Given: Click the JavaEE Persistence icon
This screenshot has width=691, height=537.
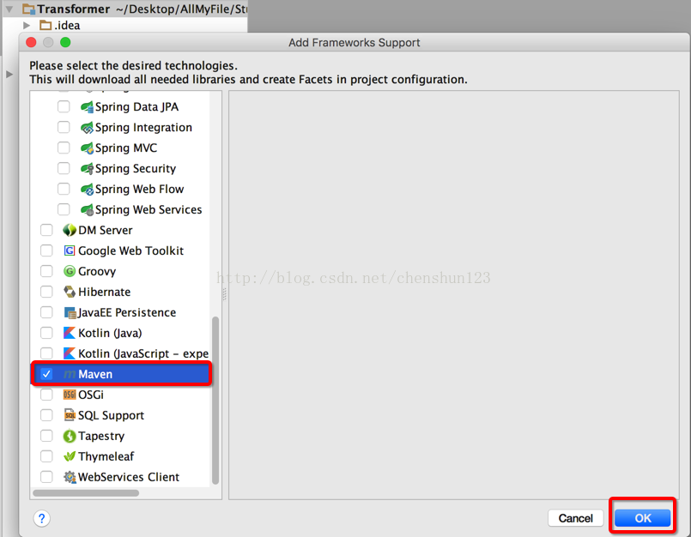Looking at the screenshot, I should coord(70,313).
